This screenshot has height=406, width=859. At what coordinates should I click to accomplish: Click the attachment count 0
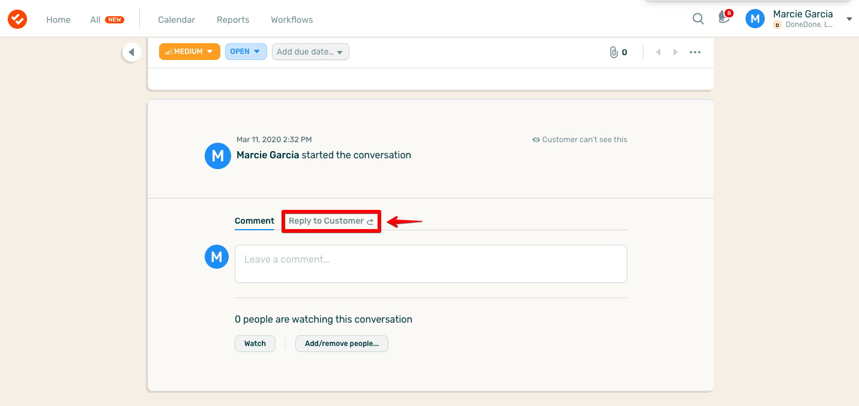(624, 52)
